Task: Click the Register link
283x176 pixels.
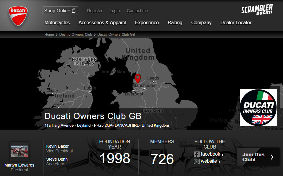Action: point(95,11)
